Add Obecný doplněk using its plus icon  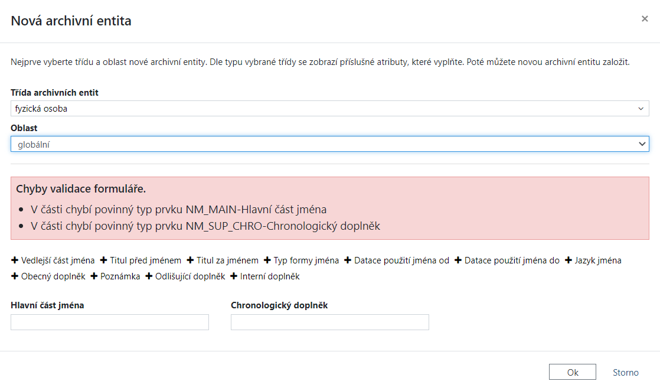click(15, 276)
